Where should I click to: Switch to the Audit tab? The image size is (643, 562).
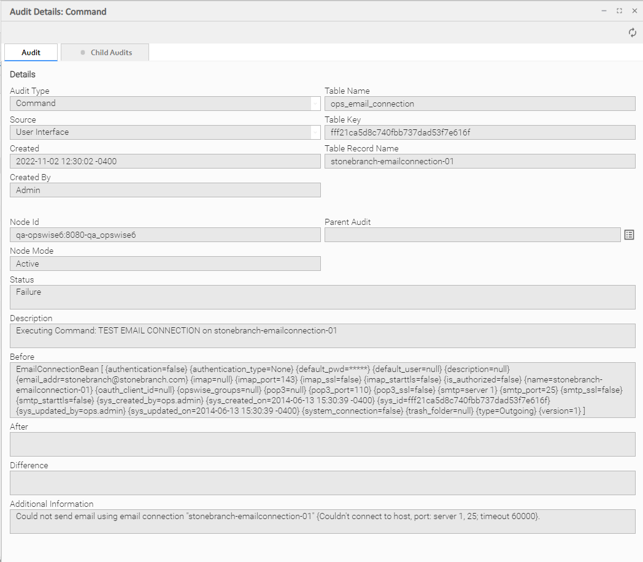[31, 53]
